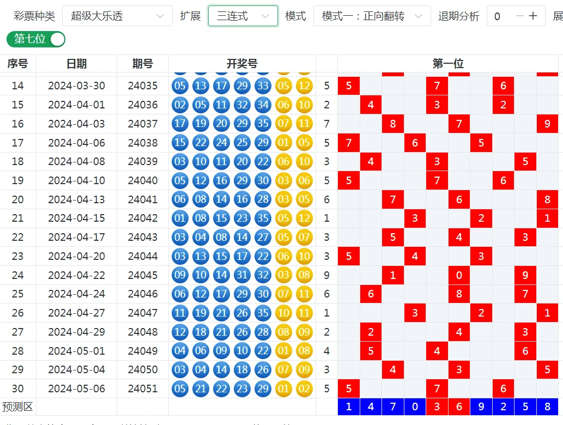Click blue ball 28 in period 24041
The width and height of the screenshot is (563, 425).
point(263,199)
